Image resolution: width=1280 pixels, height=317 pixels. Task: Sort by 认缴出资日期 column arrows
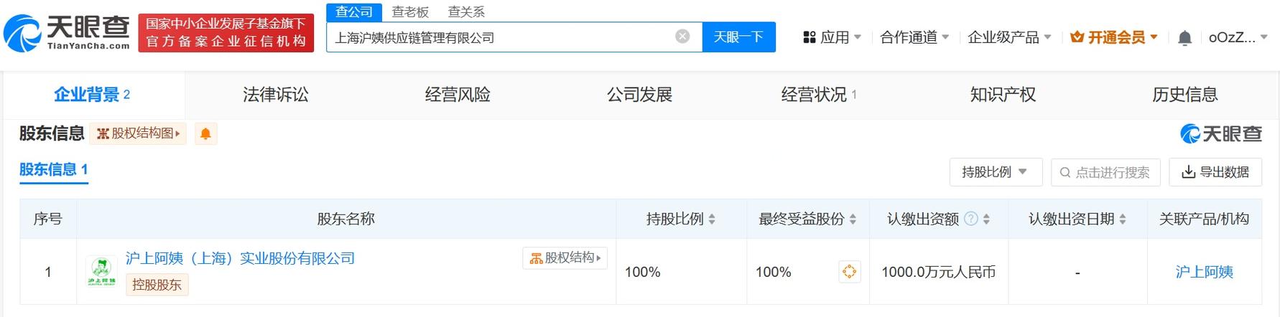[1122, 219]
